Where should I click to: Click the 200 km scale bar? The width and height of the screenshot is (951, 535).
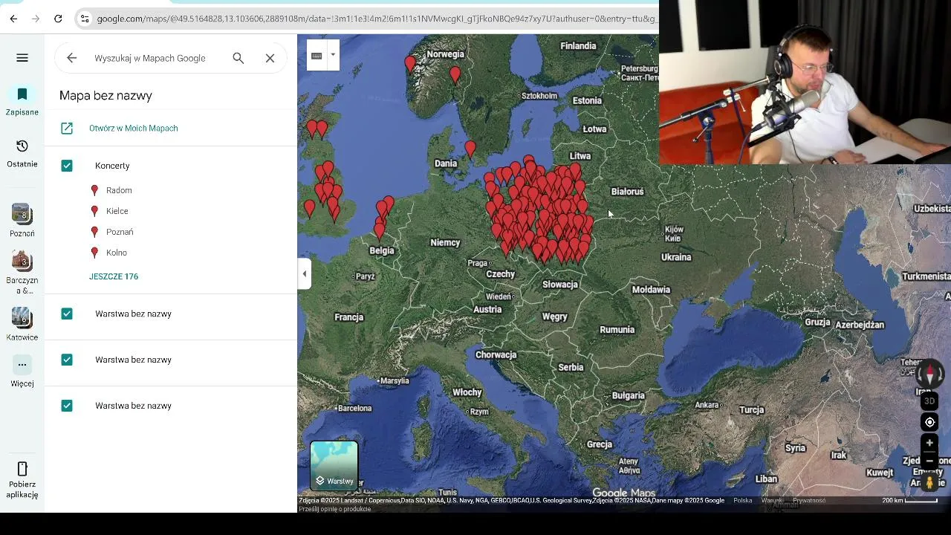coord(910,501)
